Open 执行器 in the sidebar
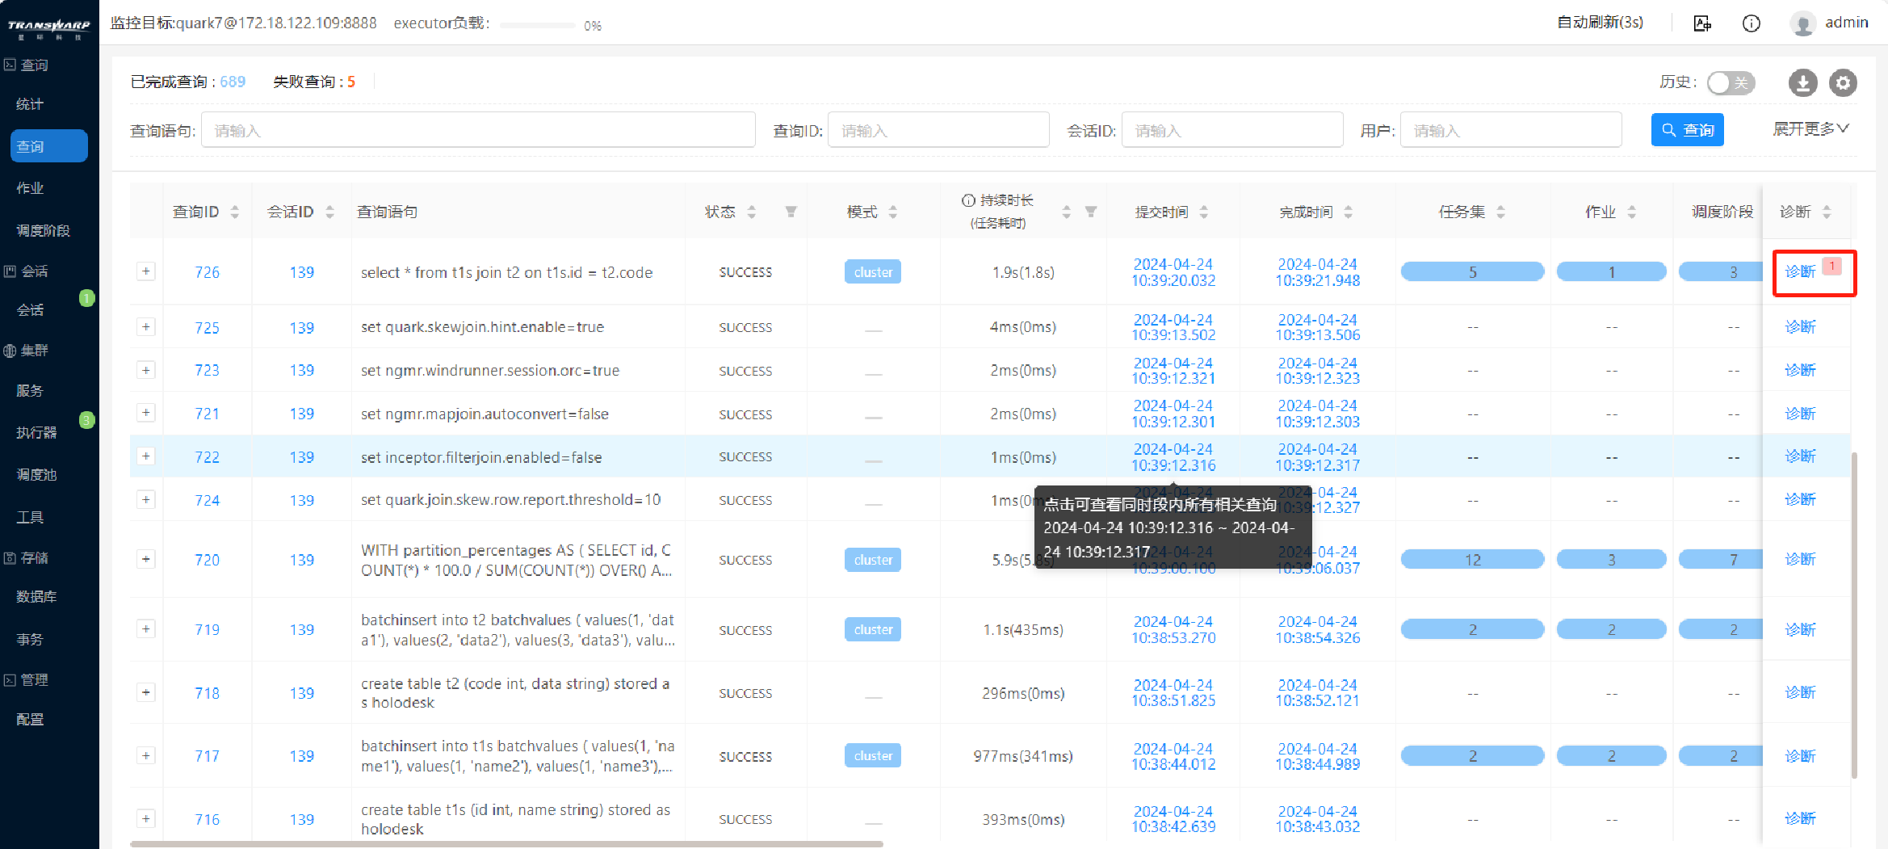 (x=36, y=433)
